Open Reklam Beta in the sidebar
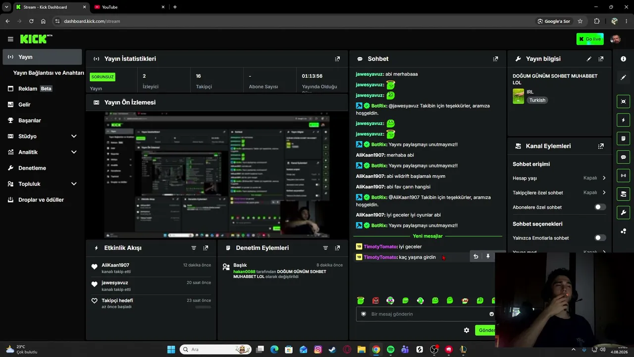This screenshot has height=357, width=634. point(42,89)
